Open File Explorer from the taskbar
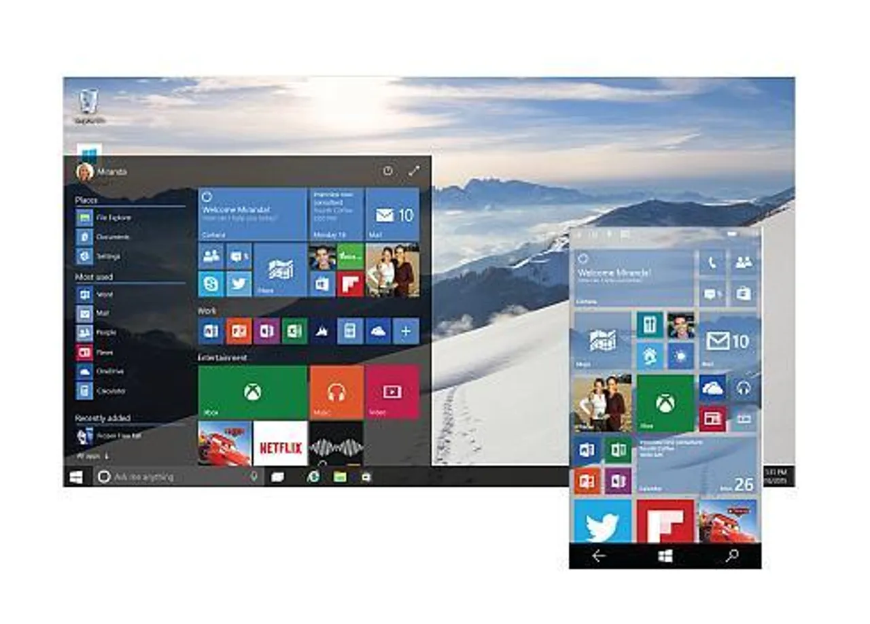This screenshot has width=870, height=624. pyautogui.click(x=340, y=477)
